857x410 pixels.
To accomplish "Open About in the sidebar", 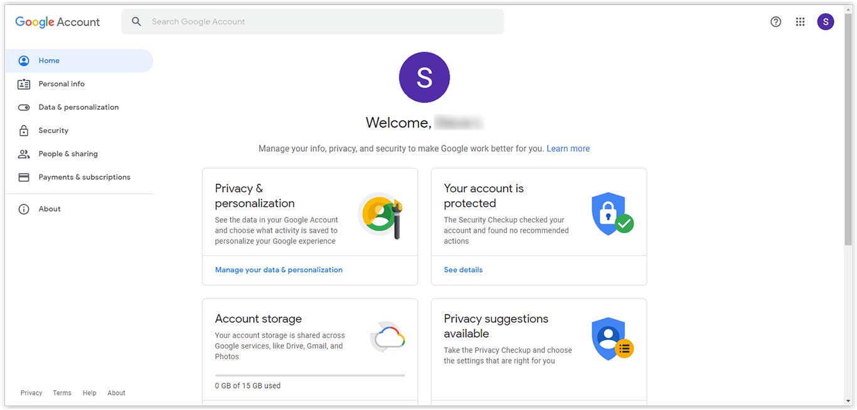I will (x=79, y=209).
